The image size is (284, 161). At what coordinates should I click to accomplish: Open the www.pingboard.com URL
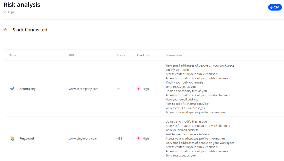83,139
